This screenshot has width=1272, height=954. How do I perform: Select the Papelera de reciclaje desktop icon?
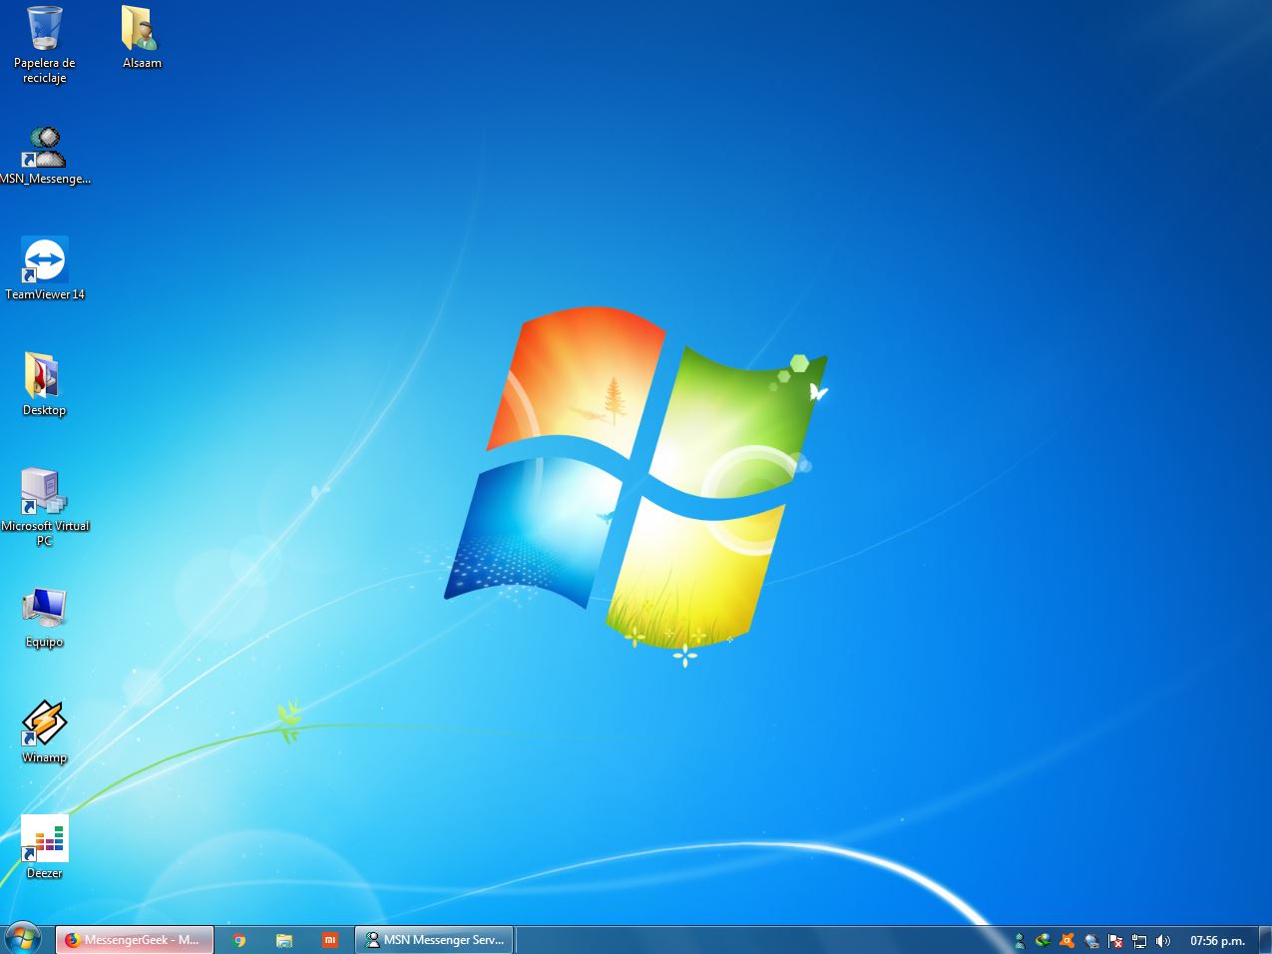point(44,45)
